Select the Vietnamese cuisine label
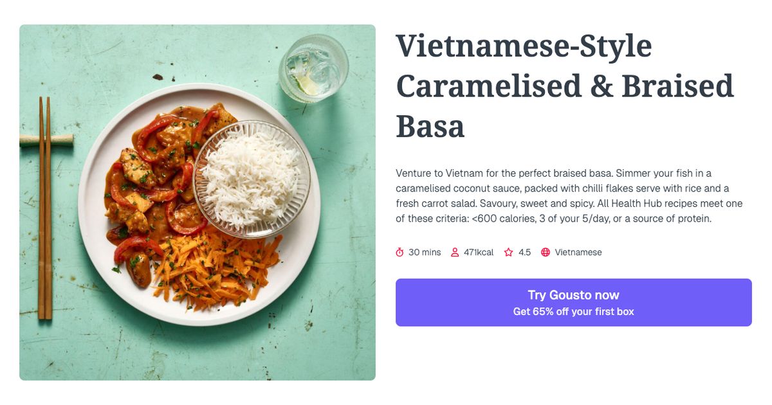Screen dimensions: 772x405 click(x=579, y=252)
